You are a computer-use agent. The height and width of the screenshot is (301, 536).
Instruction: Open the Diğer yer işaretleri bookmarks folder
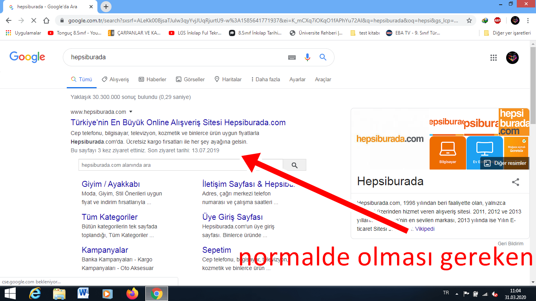pos(507,33)
